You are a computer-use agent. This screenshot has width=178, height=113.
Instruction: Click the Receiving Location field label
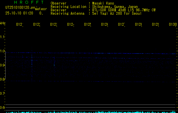[68, 6]
